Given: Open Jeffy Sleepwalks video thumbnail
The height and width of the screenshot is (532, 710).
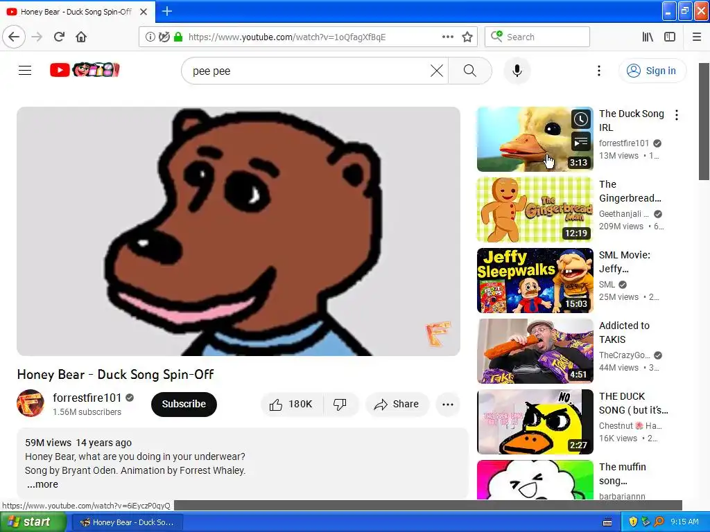Looking at the screenshot, I should pos(535,281).
